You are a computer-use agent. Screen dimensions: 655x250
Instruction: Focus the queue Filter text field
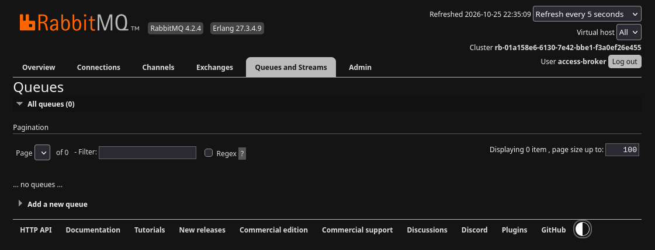147,153
